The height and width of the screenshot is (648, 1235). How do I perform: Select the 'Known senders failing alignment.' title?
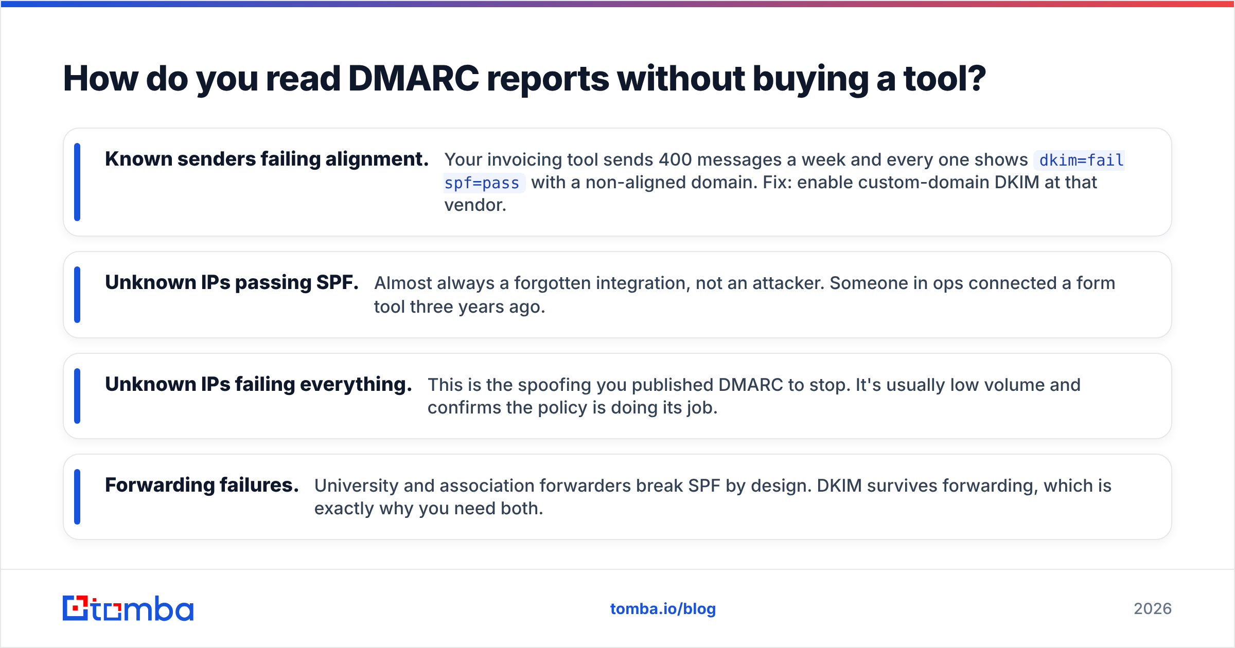[267, 159]
